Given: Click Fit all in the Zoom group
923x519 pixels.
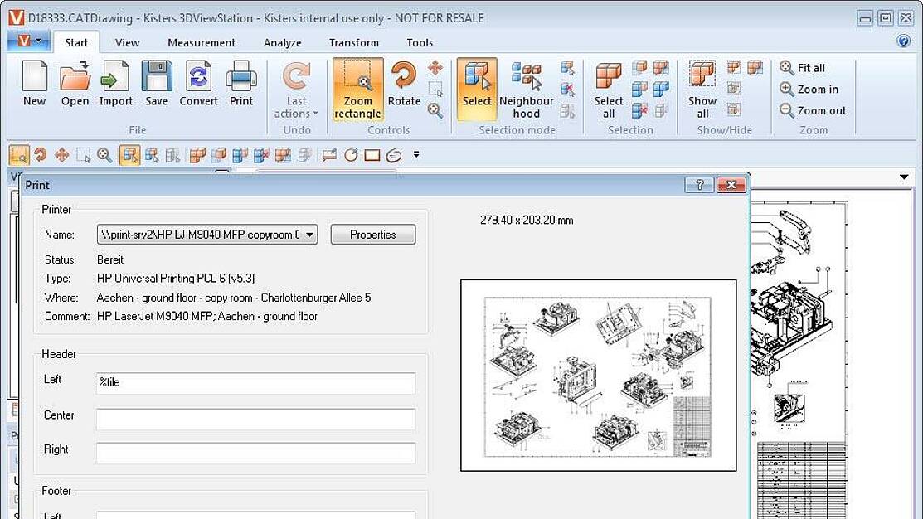Looking at the screenshot, I should (x=803, y=68).
